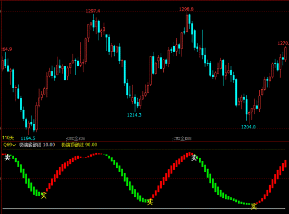Click the white 卖 marker near the 1298.8 peak

(194, 158)
